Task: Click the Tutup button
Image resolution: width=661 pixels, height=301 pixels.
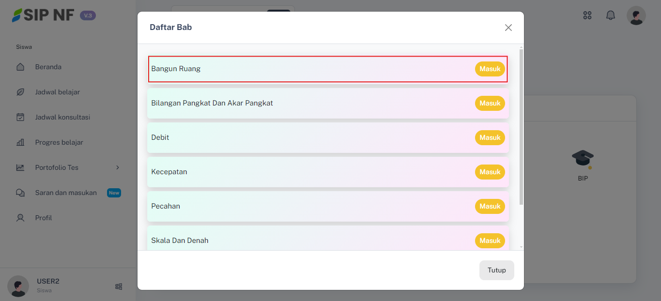Action: tap(496, 270)
